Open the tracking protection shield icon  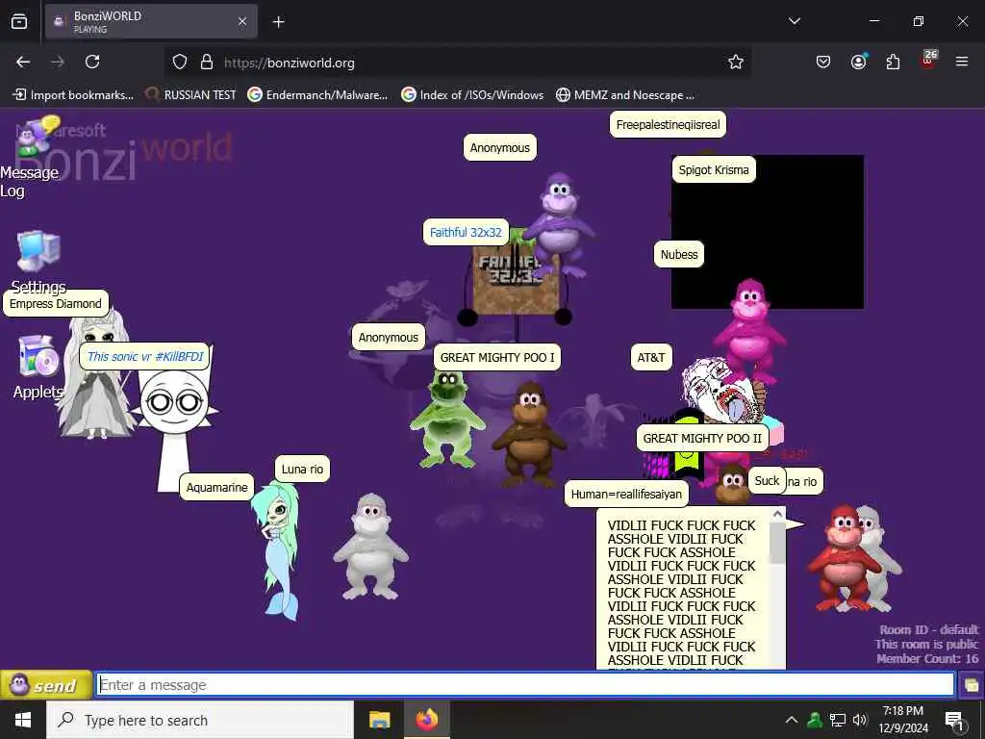coord(180,62)
